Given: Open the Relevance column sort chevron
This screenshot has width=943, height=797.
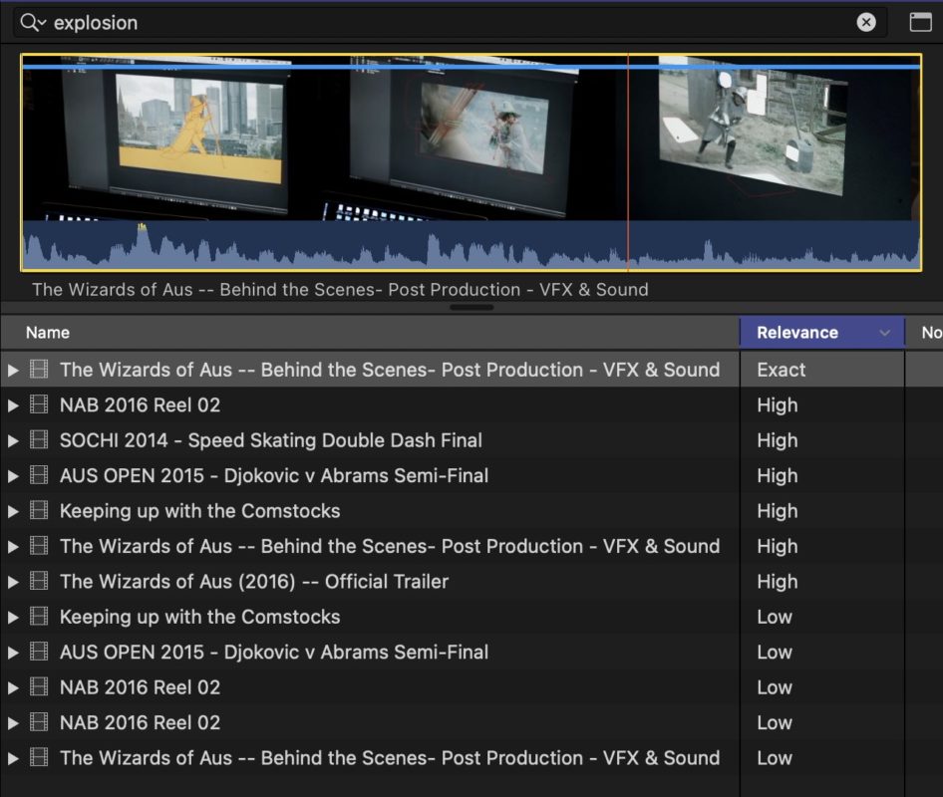Looking at the screenshot, I should [884, 333].
